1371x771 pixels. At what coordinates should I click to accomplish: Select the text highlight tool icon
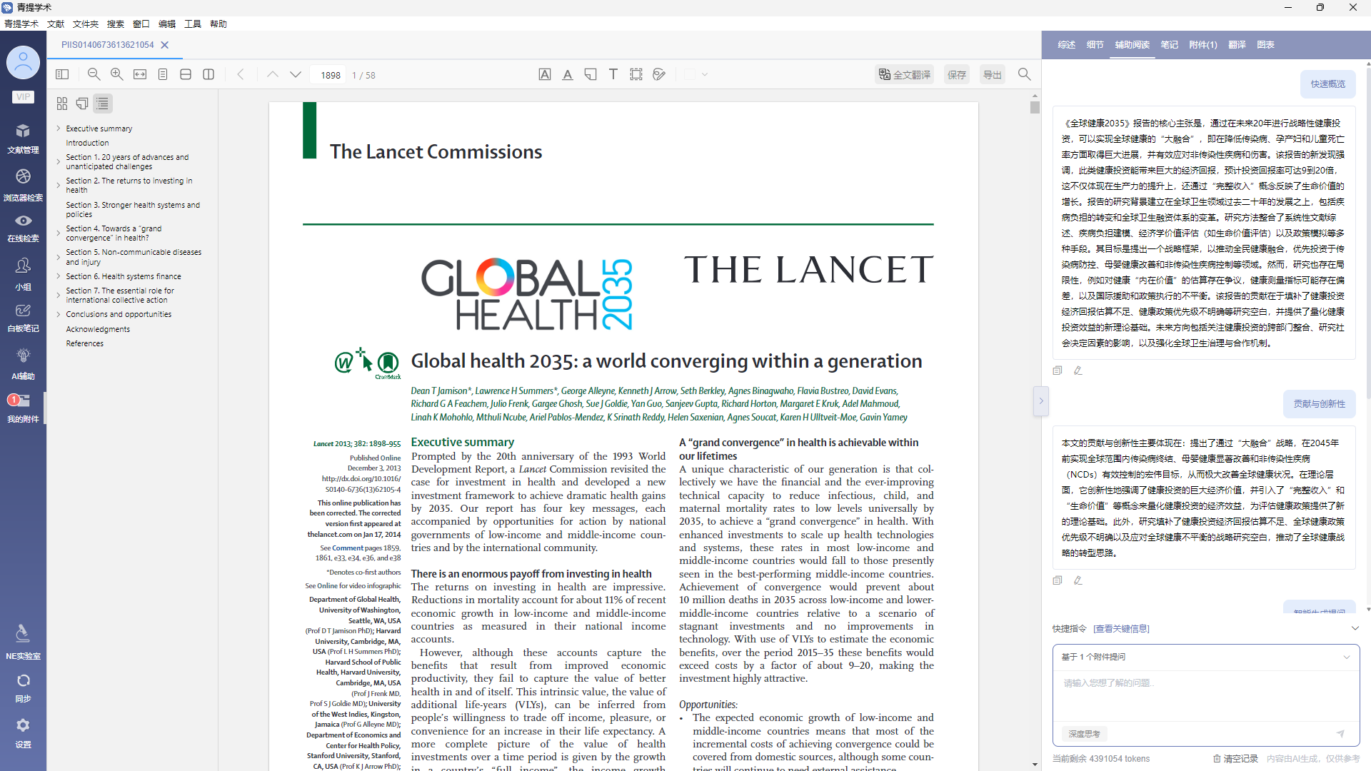coord(545,74)
